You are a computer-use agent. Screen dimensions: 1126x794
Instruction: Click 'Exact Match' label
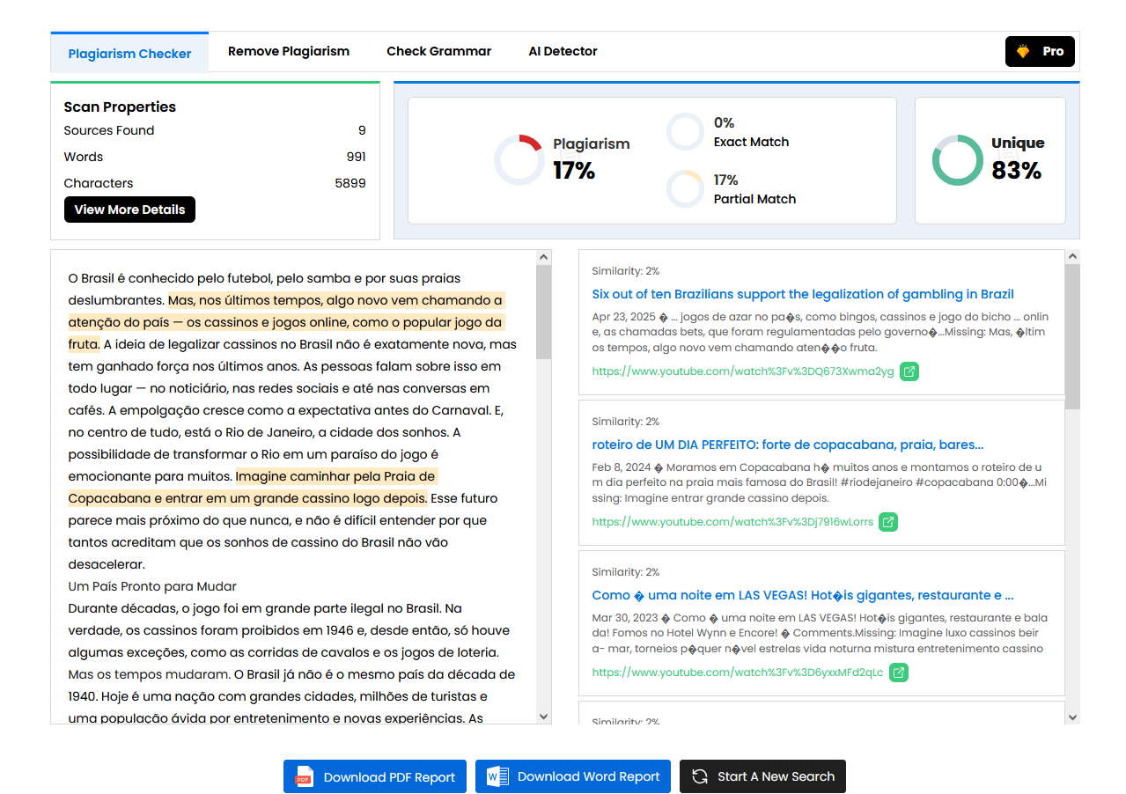pyautogui.click(x=751, y=142)
